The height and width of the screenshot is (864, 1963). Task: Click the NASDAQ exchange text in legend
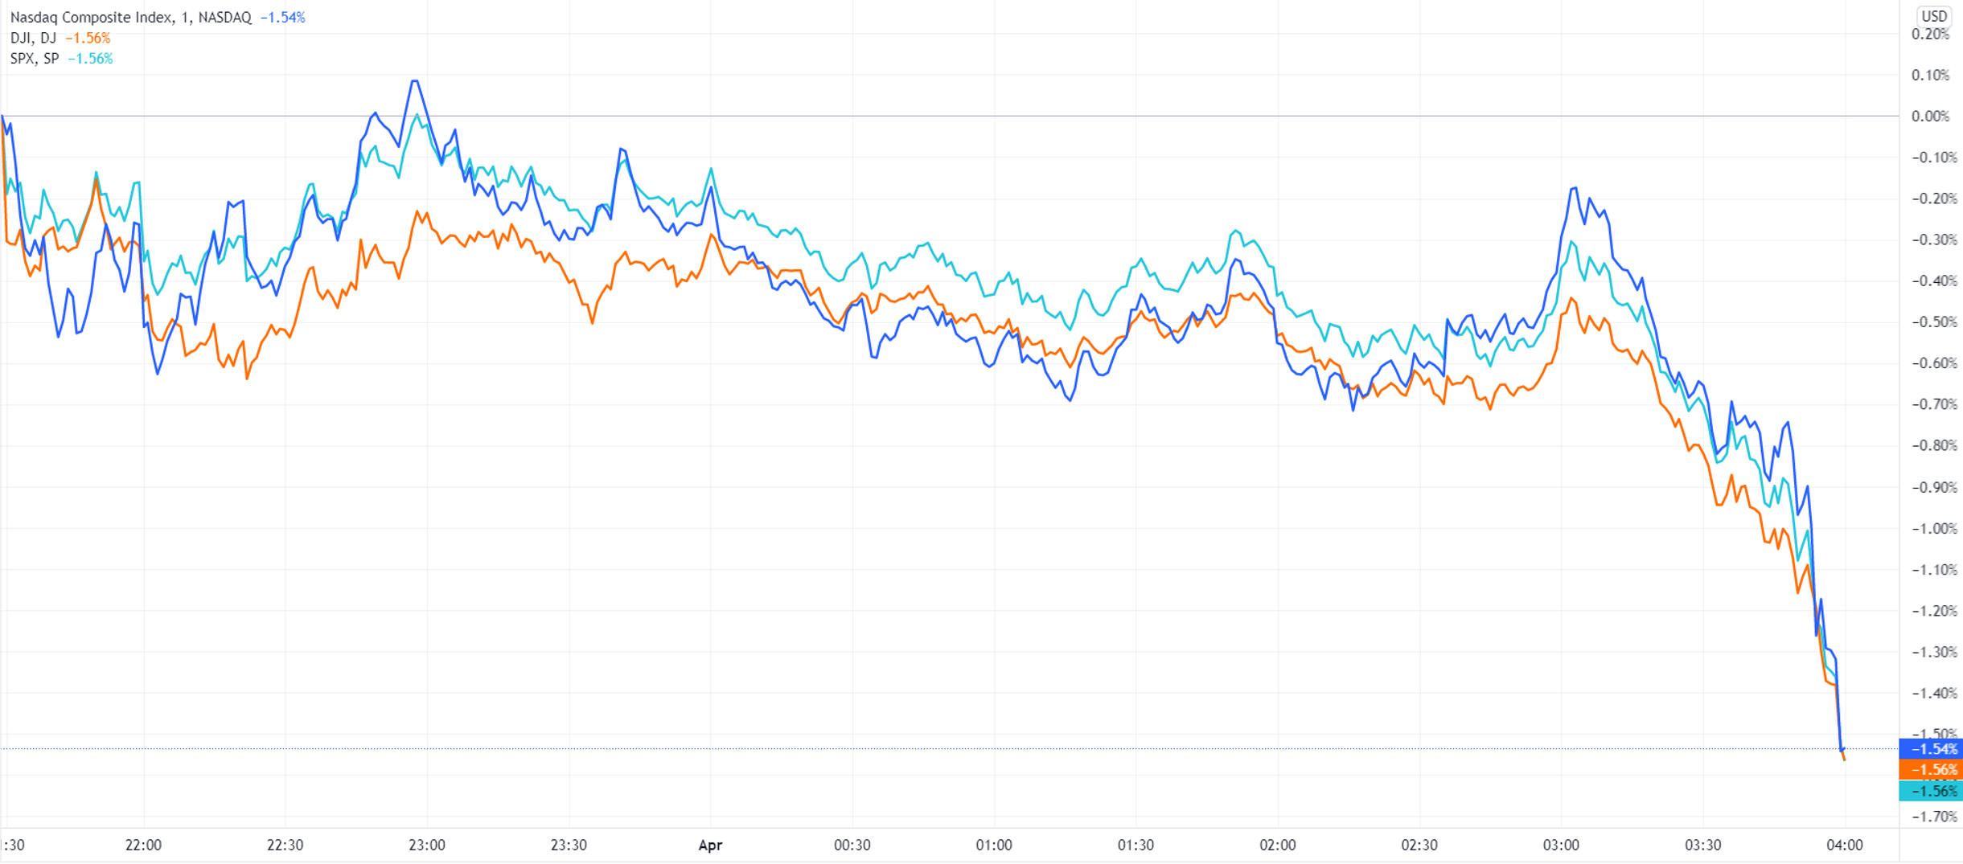click(224, 17)
